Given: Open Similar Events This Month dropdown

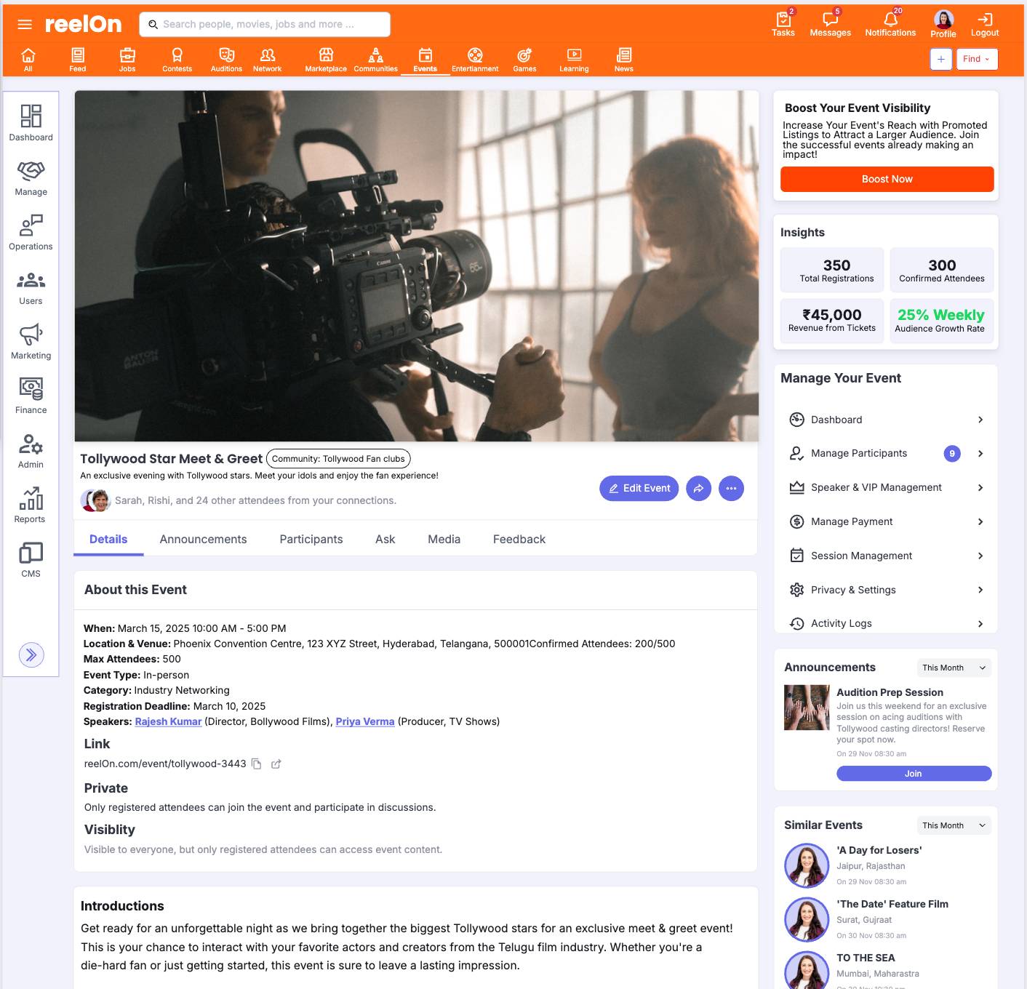Looking at the screenshot, I should (x=954, y=825).
